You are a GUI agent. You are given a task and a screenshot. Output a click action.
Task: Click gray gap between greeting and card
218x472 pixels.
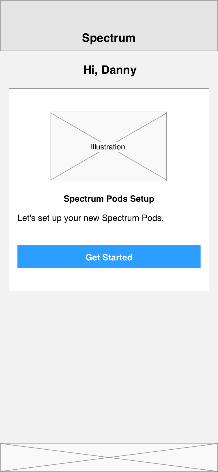pos(109,83)
